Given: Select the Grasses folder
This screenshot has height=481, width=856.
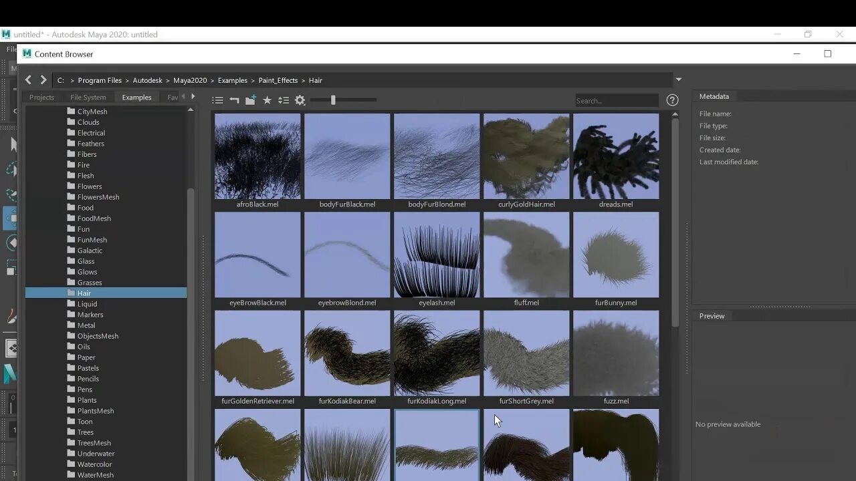Looking at the screenshot, I should [90, 283].
